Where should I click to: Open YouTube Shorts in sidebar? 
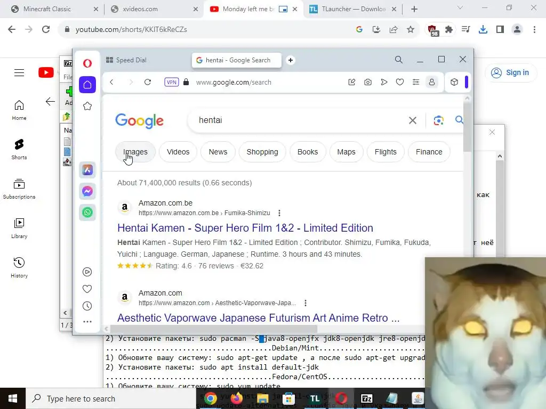[x=19, y=150]
